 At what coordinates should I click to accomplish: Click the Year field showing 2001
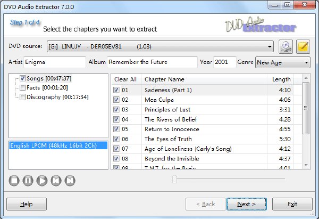point(224,62)
